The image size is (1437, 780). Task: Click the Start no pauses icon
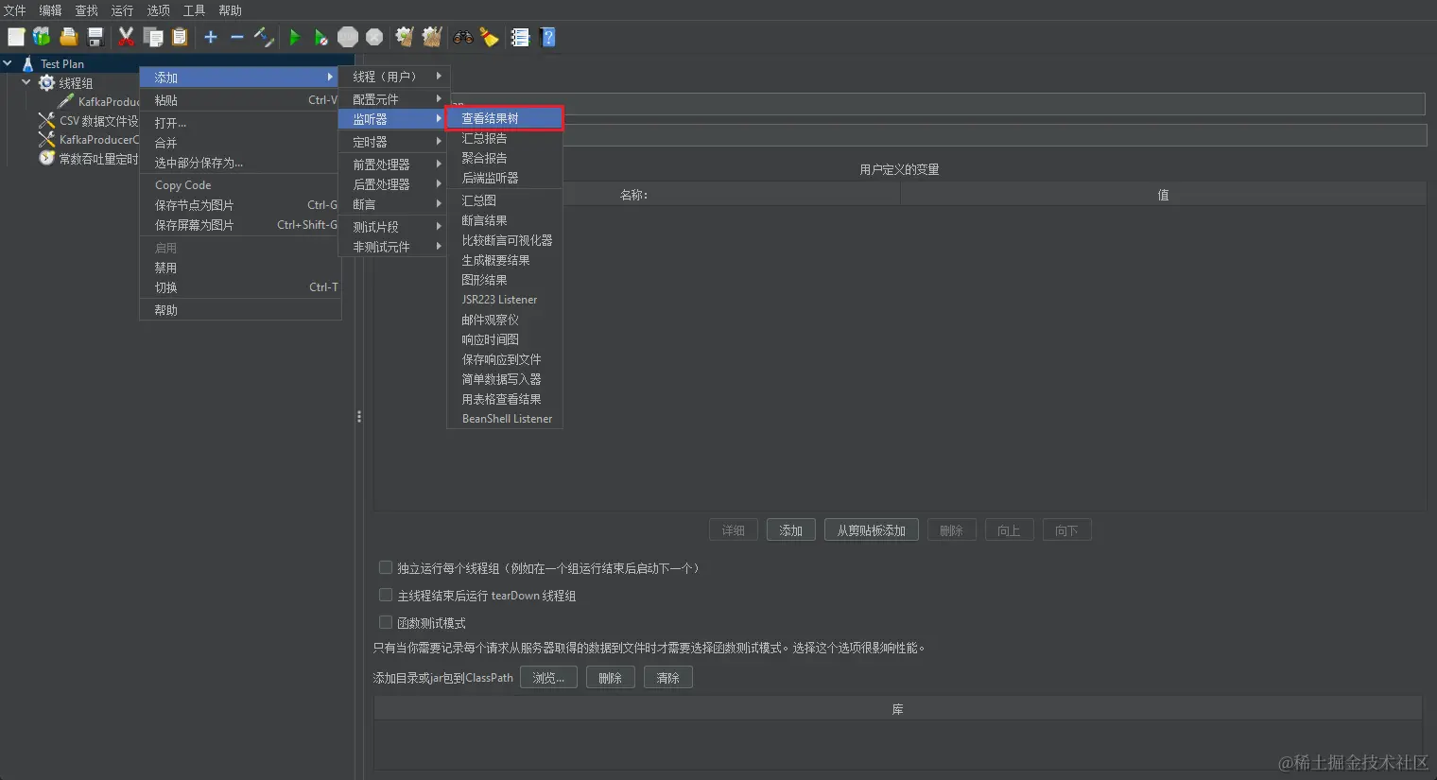click(x=321, y=37)
